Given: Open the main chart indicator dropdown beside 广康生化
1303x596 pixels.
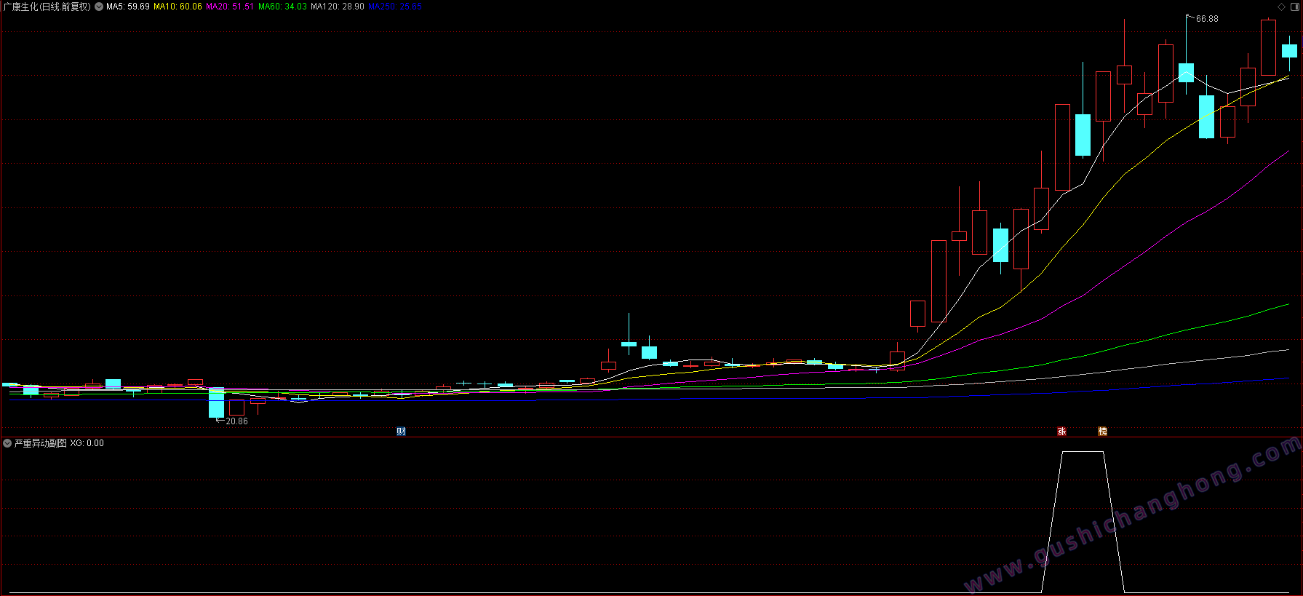Looking at the screenshot, I should [x=99, y=7].
